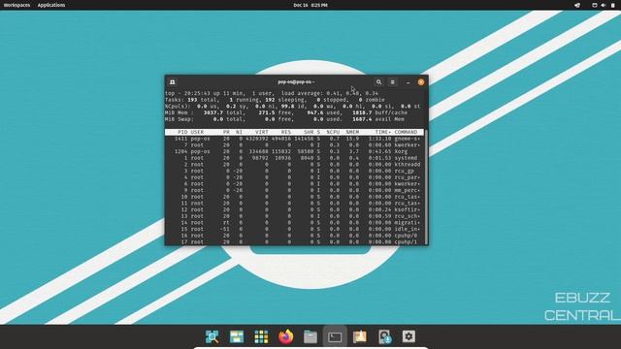Viewport: 621px width, 349px height.
Task: Open the clock and calendar showing Dec 16
Action: coord(310,5)
